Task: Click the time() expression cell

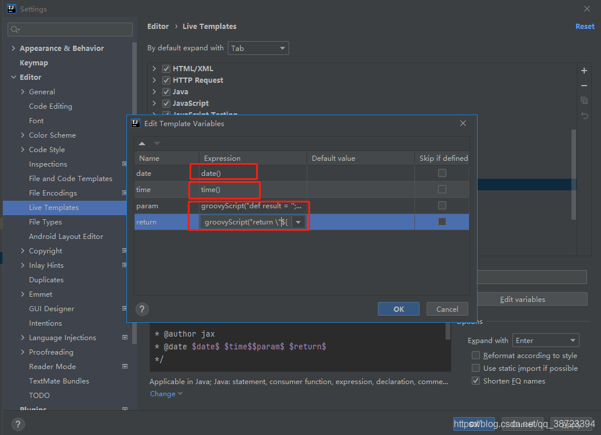Action: [x=253, y=189]
